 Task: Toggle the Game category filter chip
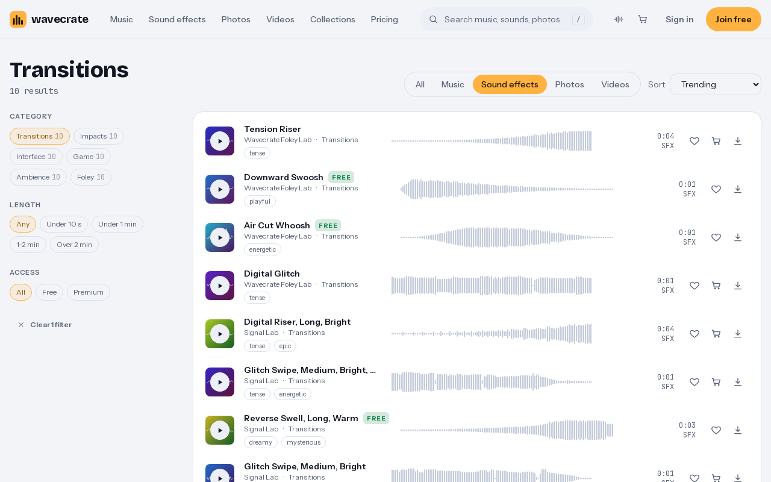tap(89, 157)
